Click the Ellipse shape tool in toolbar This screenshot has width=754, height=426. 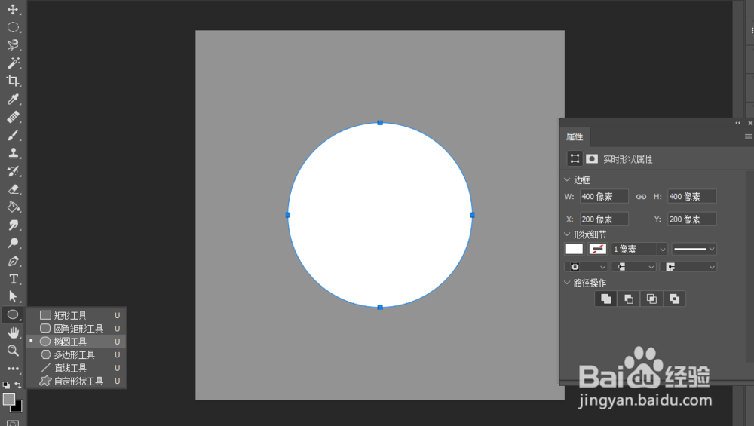click(x=13, y=315)
